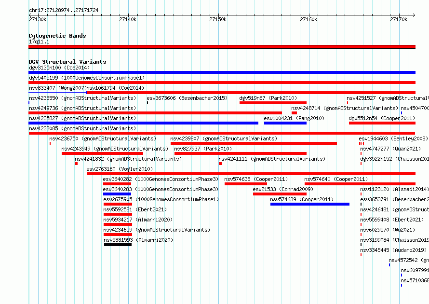Viewport: 429px width, 304px height.
Task: Open nsv5592581 (Ebert2021) label
Action: 135,209
